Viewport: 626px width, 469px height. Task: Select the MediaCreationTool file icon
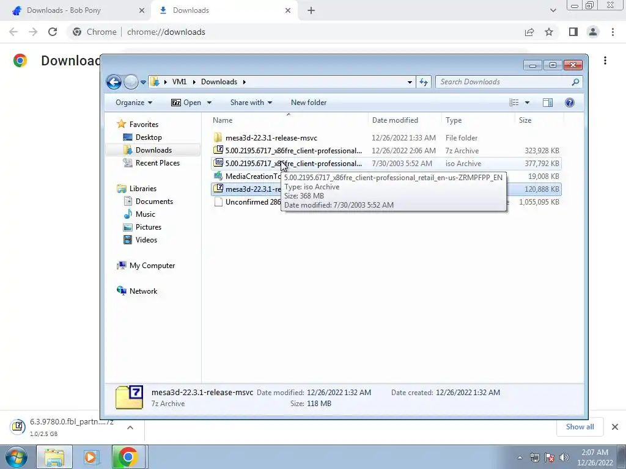tap(218, 176)
